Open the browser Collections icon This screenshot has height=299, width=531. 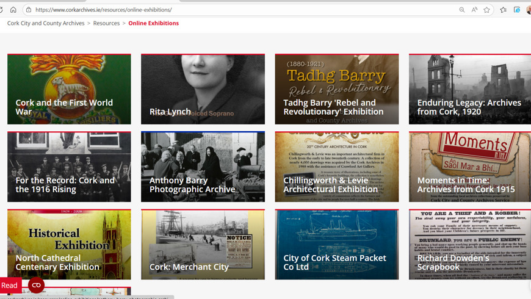(516, 10)
